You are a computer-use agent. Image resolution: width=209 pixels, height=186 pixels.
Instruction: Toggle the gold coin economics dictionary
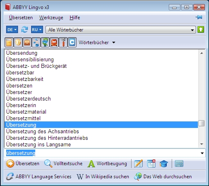tap(18, 43)
